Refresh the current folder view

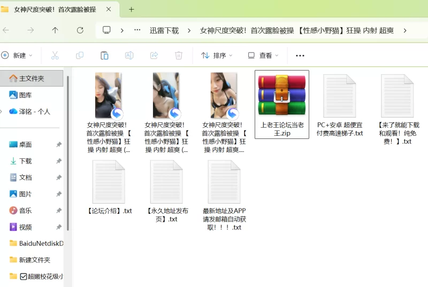click(x=80, y=30)
